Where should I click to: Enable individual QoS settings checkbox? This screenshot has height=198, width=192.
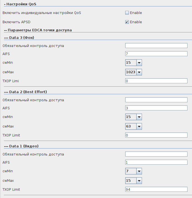point(127,13)
